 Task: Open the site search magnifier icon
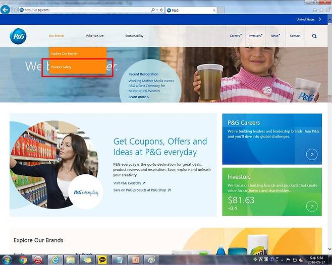(314, 36)
